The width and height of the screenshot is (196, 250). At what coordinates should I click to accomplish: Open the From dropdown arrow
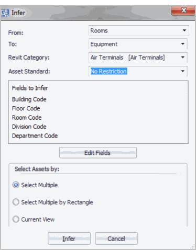[x=184, y=30]
